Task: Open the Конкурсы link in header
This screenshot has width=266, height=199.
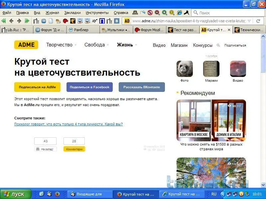Action: click(203, 45)
